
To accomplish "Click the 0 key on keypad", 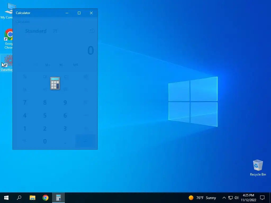I will coord(45,141).
